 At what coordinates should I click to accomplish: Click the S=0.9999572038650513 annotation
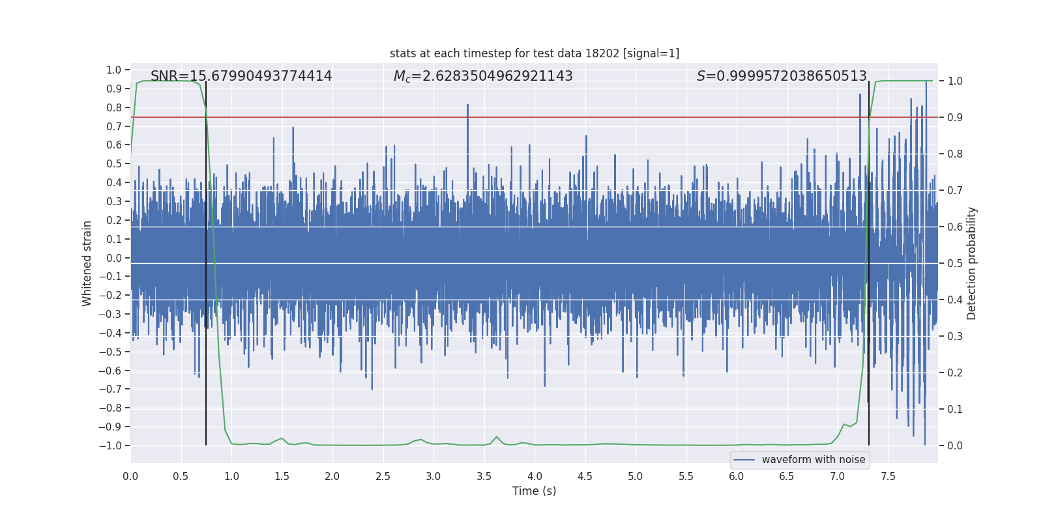[782, 76]
